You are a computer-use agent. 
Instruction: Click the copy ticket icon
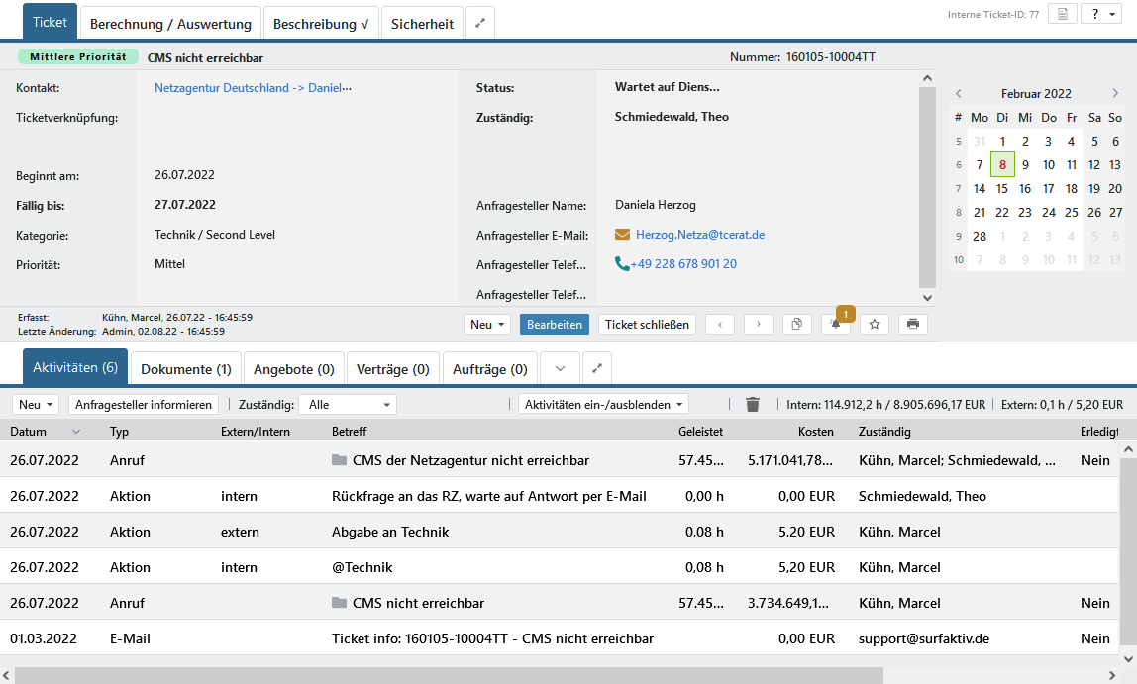796,324
